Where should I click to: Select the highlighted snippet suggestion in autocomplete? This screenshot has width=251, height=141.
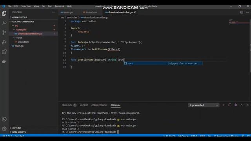click(x=163, y=63)
